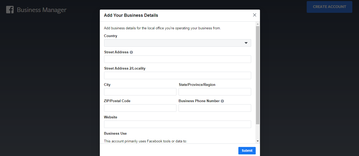Screen dimensions: 359x156
Task: Click the Website input field
Action: pyautogui.click(x=177, y=124)
